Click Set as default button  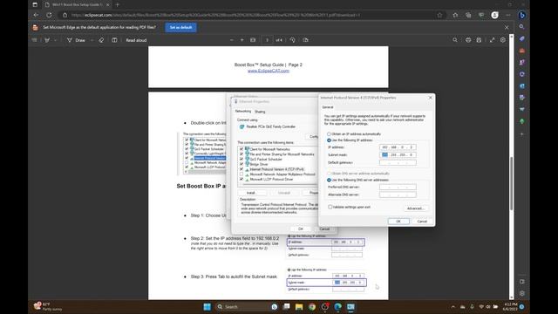(180, 27)
